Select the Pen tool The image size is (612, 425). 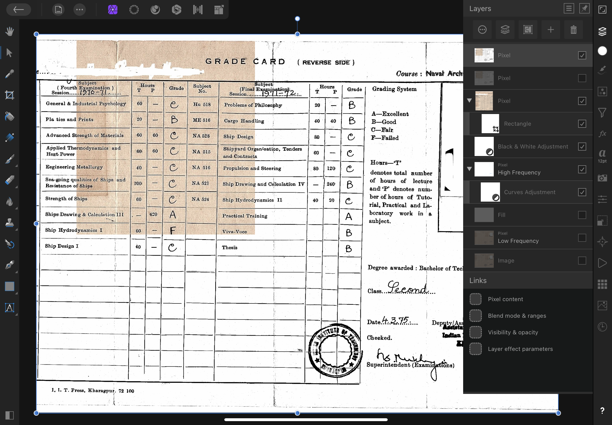[10, 265]
